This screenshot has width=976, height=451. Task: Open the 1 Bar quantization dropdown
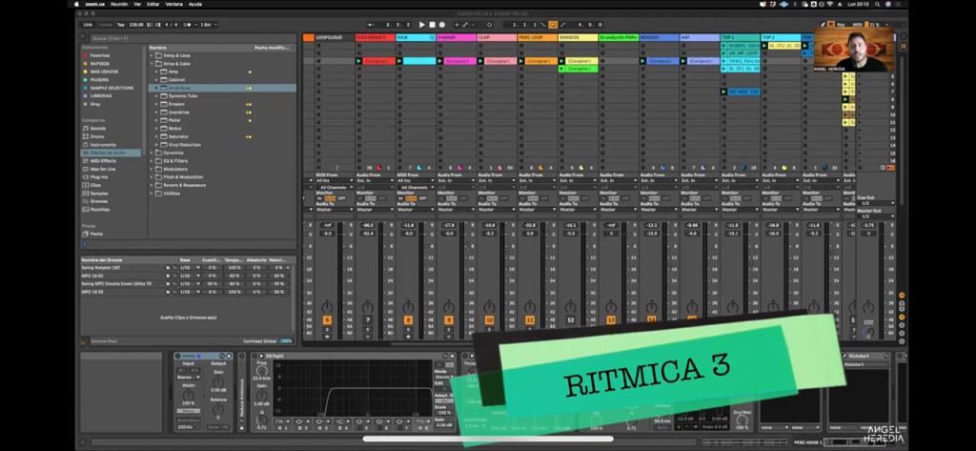[207, 25]
